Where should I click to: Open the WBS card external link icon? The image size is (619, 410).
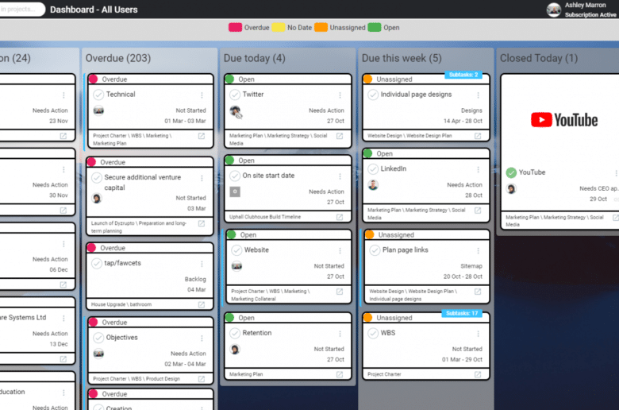coord(478,374)
